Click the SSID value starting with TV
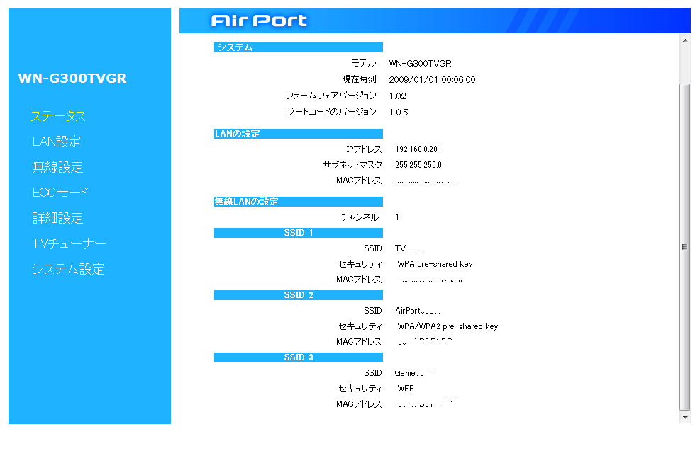The image size is (700, 458). click(410, 248)
